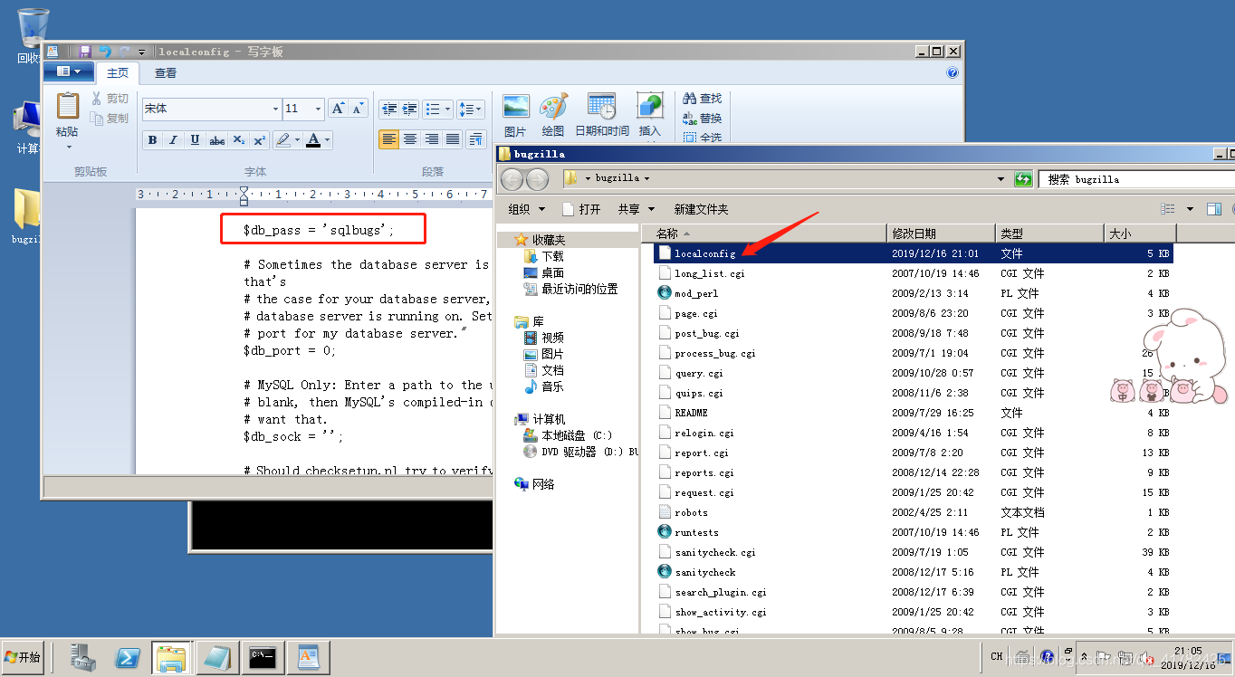Screen dimensions: 1235x677
Task: Center align text in WordPad
Action: [410, 139]
